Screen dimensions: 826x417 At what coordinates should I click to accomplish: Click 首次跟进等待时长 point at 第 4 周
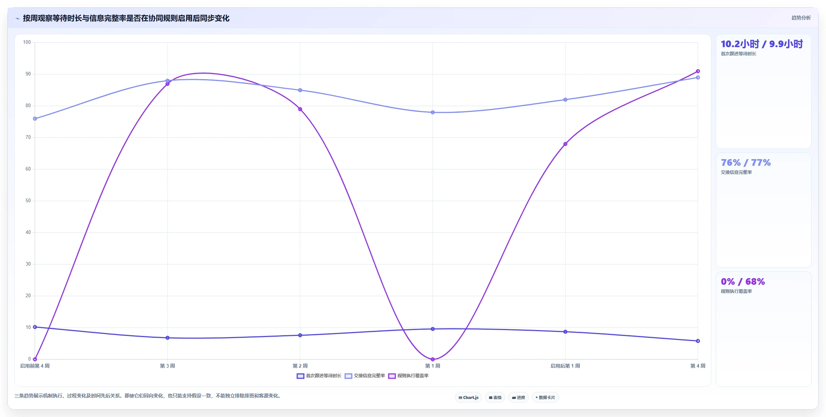pos(698,341)
